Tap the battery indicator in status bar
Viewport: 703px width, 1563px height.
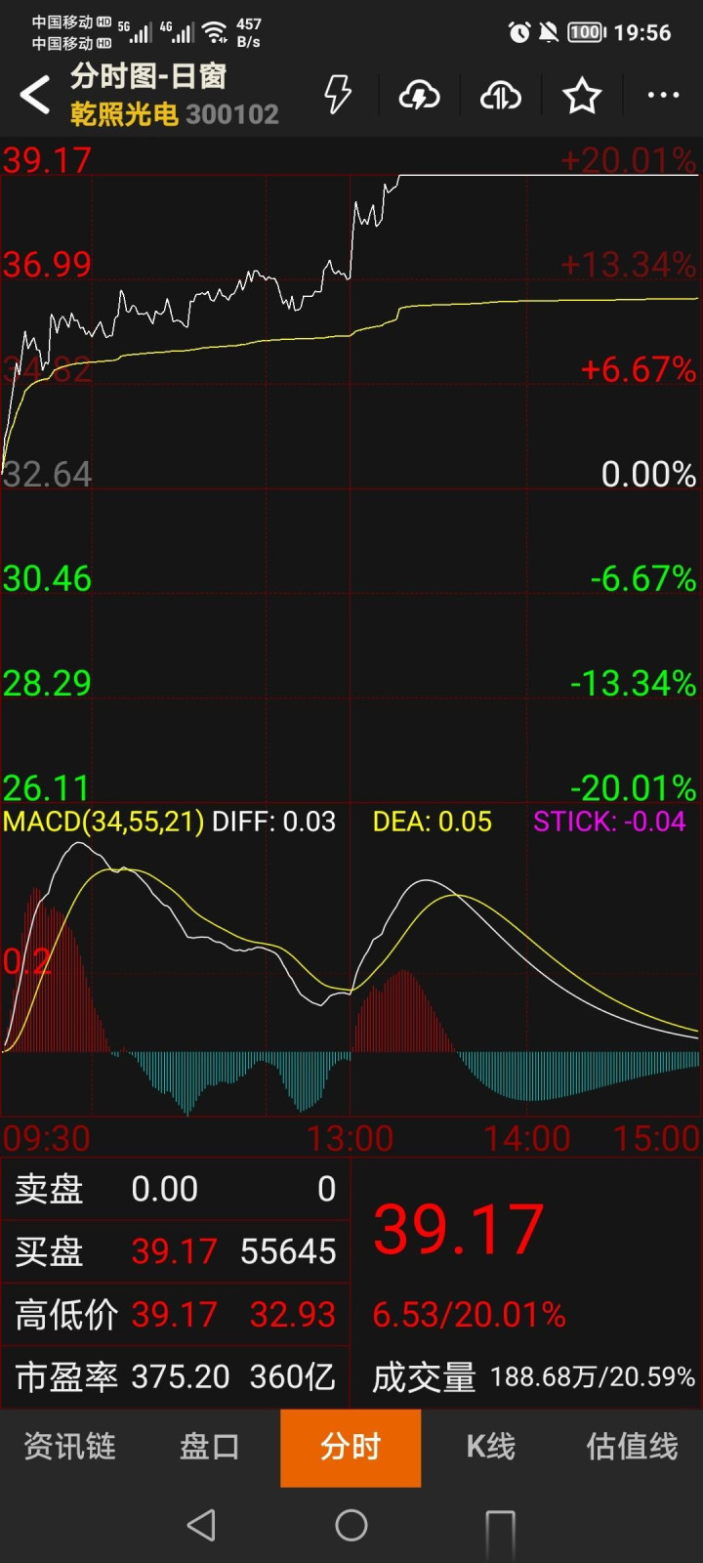(x=586, y=32)
